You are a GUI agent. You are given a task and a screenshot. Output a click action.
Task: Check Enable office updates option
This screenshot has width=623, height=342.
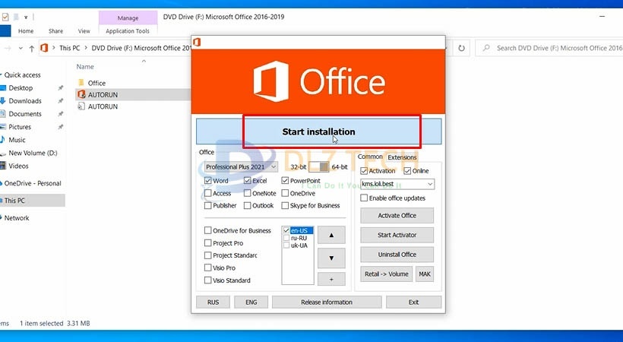(x=364, y=198)
